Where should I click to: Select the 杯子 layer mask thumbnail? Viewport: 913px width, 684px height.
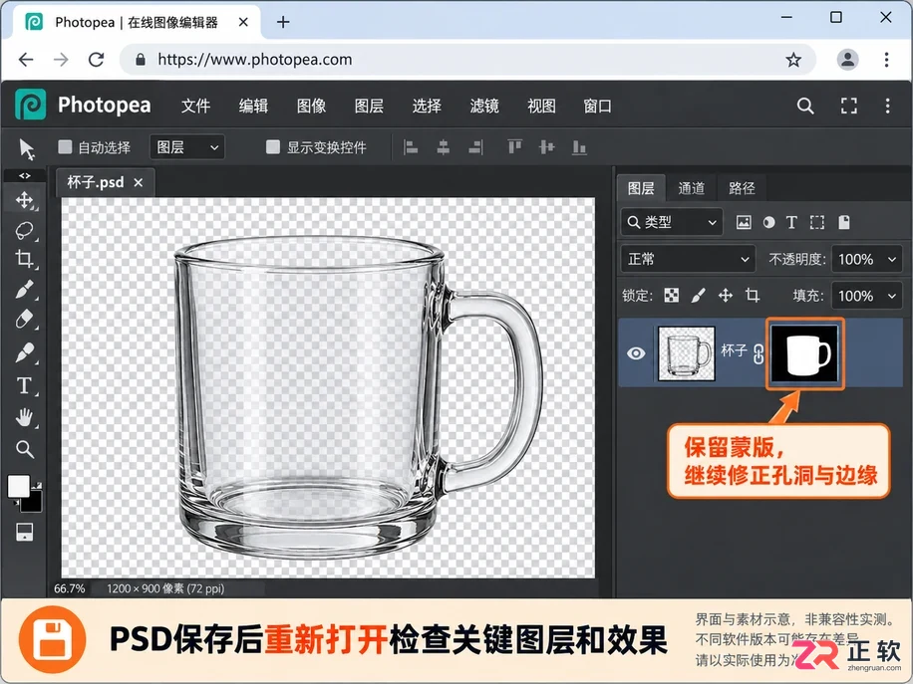(804, 353)
